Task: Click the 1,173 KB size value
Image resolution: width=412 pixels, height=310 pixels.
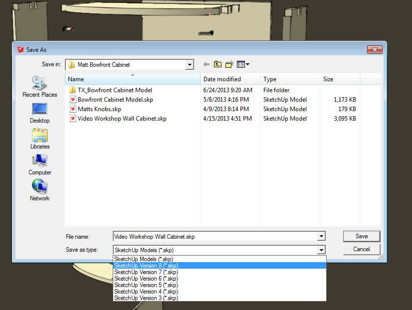Action: (x=345, y=100)
